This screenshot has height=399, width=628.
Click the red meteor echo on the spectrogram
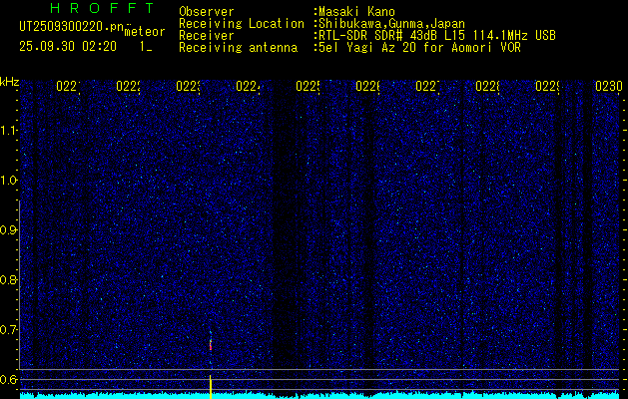211,344
